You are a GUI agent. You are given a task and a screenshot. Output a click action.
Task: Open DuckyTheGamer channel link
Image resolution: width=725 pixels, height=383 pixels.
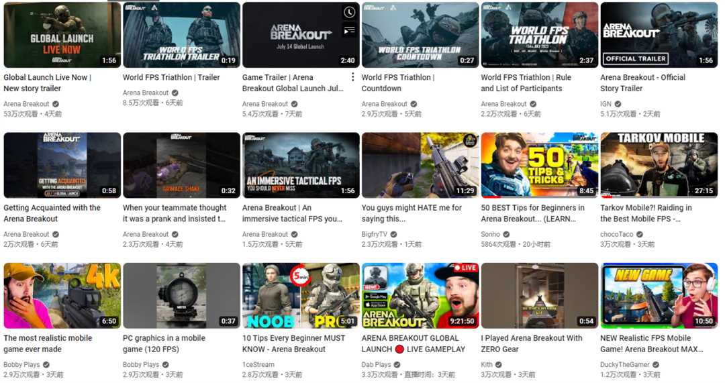tap(625, 364)
